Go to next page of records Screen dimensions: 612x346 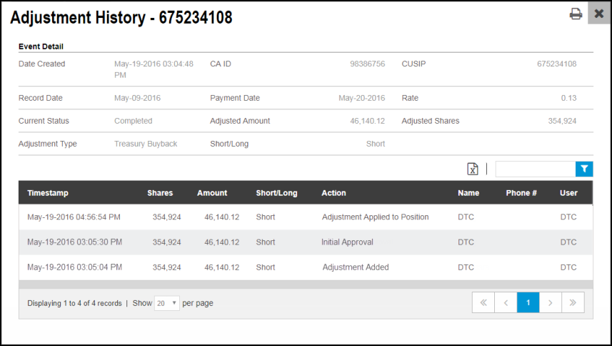click(x=551, y=302)
